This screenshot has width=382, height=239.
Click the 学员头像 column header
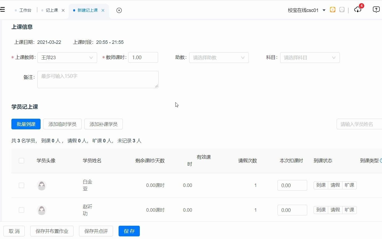point(46,161)
